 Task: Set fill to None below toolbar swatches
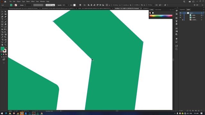6,54
